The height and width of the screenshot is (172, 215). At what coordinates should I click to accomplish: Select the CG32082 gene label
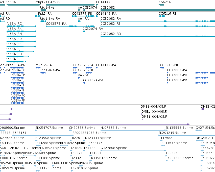pyautogui.click(x=108, y=8)
